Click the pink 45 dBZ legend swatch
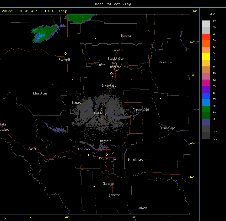 pos(206,76)
